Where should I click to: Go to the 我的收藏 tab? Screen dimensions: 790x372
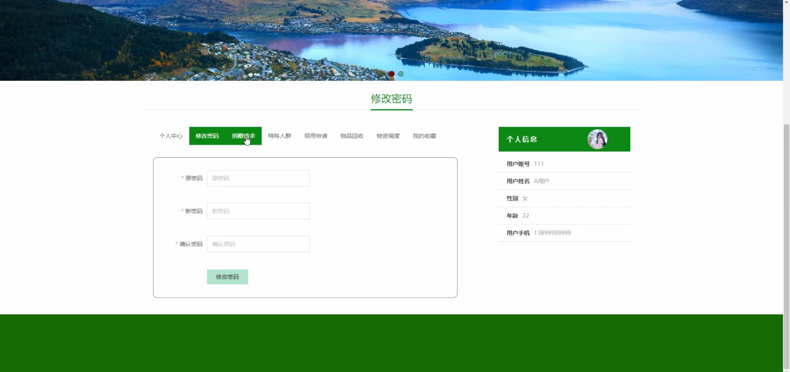pyautogui.click(x=424, y=136)
